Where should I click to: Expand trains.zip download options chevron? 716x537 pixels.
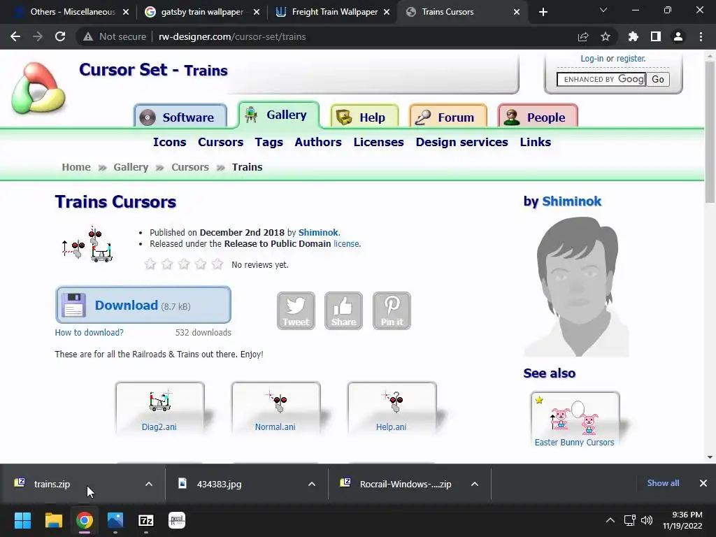[149, 484]
